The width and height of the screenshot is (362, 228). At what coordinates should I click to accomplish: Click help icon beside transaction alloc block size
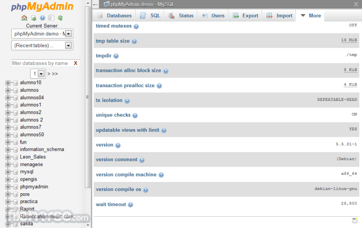[165, 71]
